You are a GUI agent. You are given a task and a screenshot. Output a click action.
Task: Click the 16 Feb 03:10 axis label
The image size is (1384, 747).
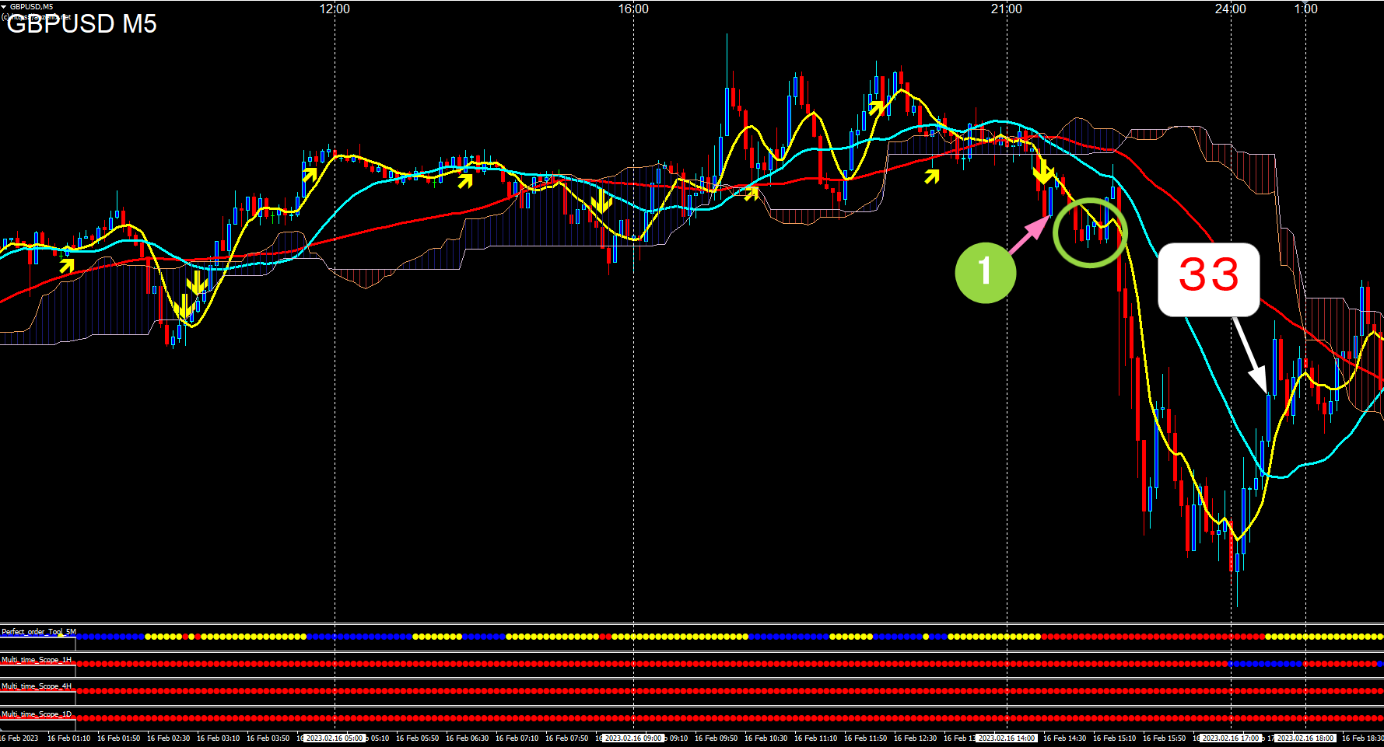(218, 738)
